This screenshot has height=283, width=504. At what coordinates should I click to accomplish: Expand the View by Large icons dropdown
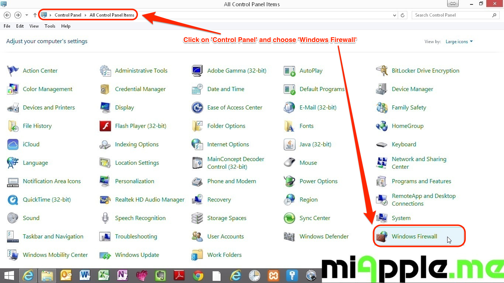[x=459, y=42]
